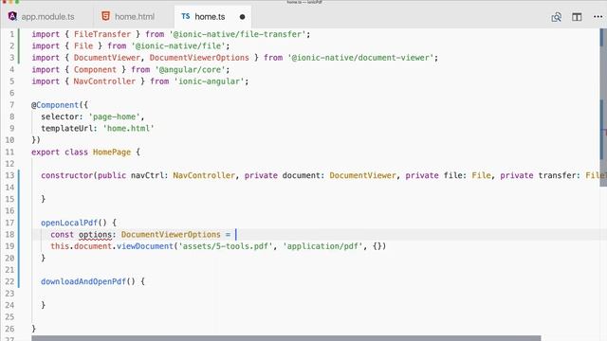Click 'templateUrl' property name
The image size is (607, 341).
67,129
